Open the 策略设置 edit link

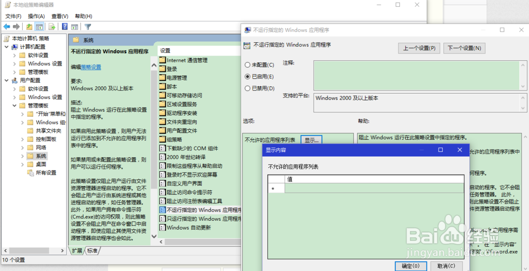[x=91, y=67]
